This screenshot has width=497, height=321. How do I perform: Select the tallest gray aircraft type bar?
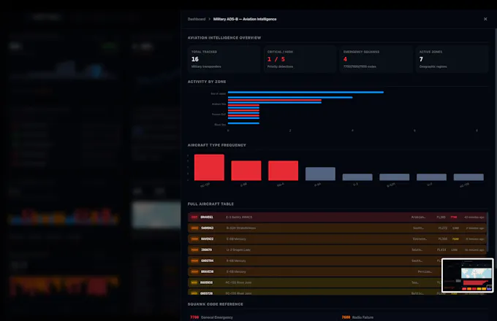[320, 174]
